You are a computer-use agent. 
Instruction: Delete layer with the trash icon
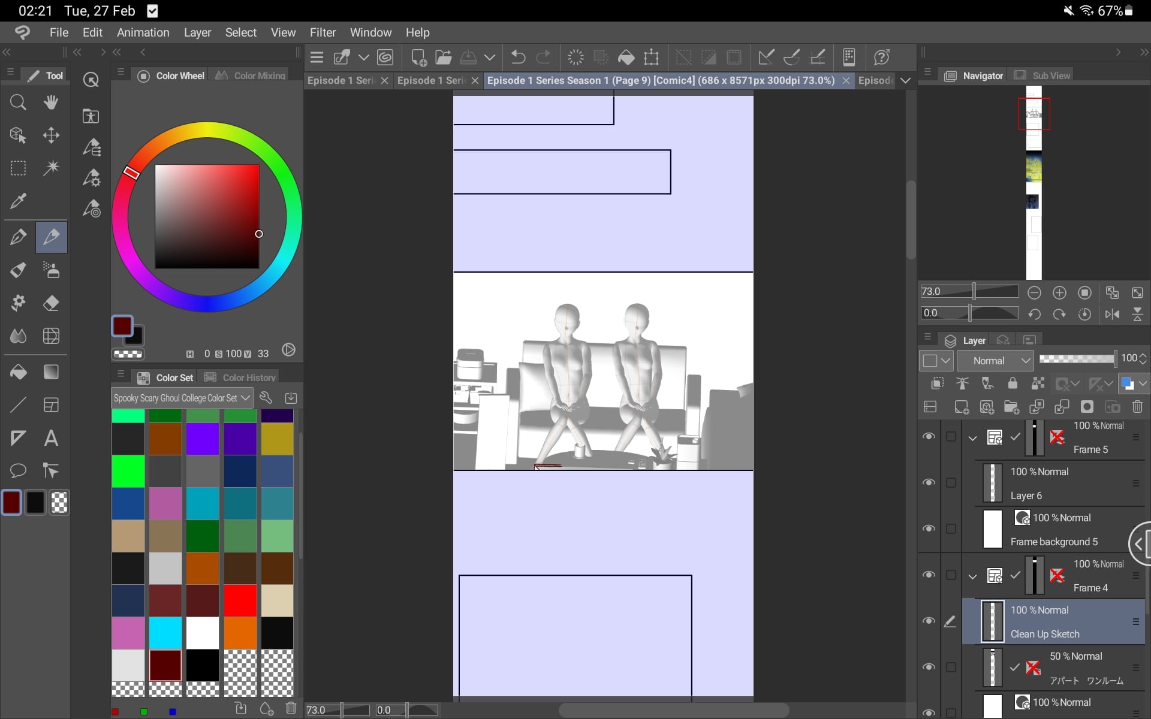[1137, 407]
